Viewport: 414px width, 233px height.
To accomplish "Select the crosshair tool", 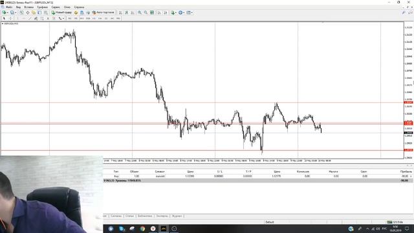I will 10,19.
